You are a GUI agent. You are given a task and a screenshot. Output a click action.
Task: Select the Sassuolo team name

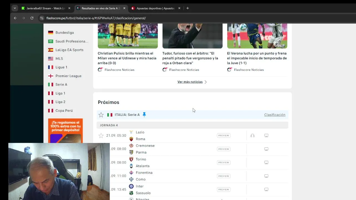[x=143, y=193]
